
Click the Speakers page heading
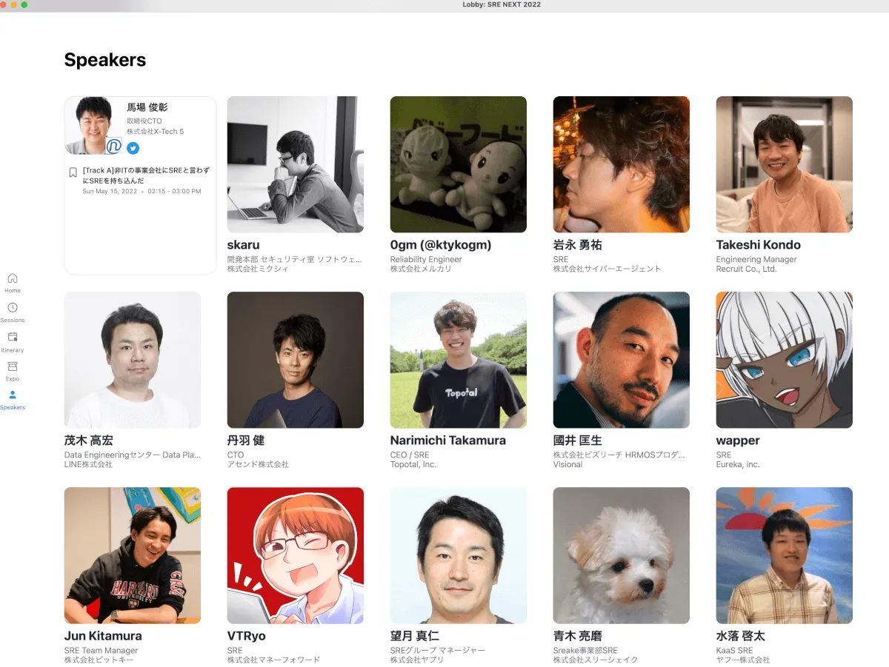pyautogui.click(x=105, y=61)
